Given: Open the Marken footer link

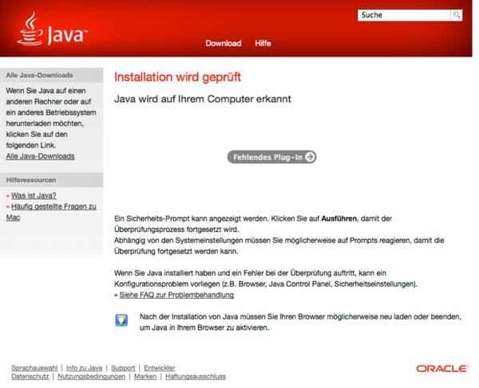Looking at the screenshot, I should click(x=145, y=376).
